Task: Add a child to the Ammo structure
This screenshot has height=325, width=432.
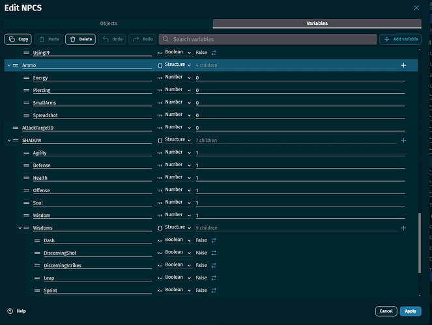Action: (x=403, y=65)
